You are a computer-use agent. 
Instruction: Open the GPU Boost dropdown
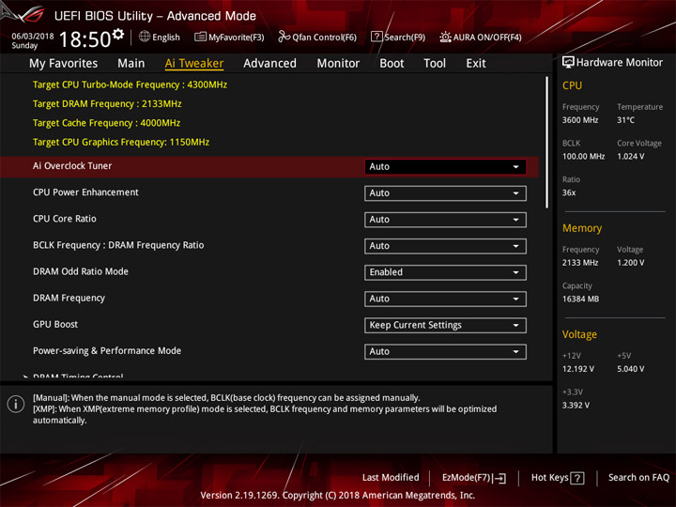[x=445, y=325]
